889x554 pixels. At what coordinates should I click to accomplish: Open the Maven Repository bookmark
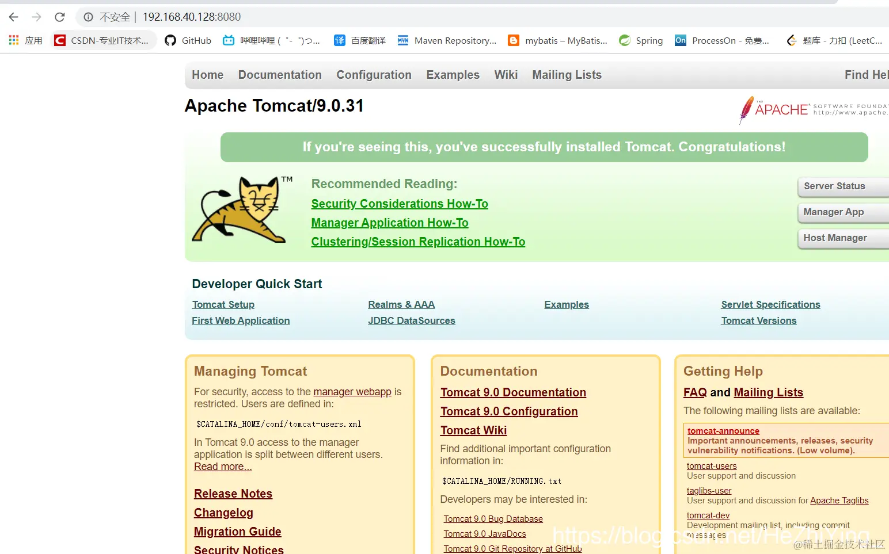coord(447,40)
